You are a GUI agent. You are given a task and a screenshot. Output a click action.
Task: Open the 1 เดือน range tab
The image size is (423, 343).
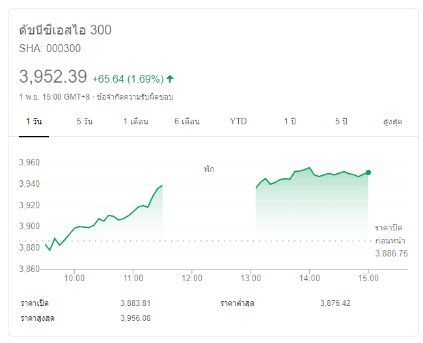136,122
